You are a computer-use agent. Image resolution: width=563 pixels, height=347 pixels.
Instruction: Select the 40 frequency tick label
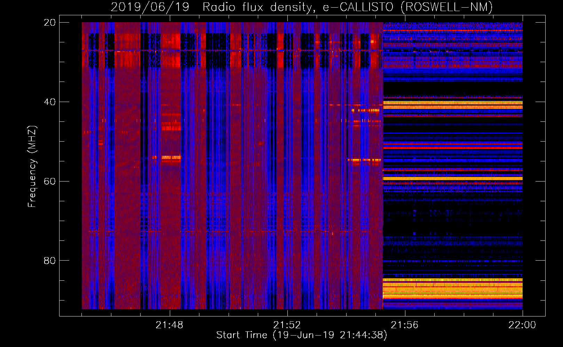[x=50, y=102]
